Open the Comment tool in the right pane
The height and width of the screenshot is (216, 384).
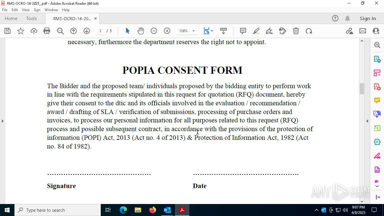pos(377,100)
